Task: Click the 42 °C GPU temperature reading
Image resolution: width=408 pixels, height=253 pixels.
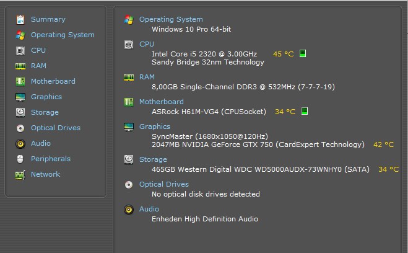Action: click(x=383, y=144)
